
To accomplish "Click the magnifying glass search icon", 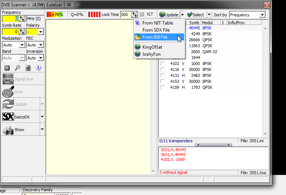I will coord(17,68).
